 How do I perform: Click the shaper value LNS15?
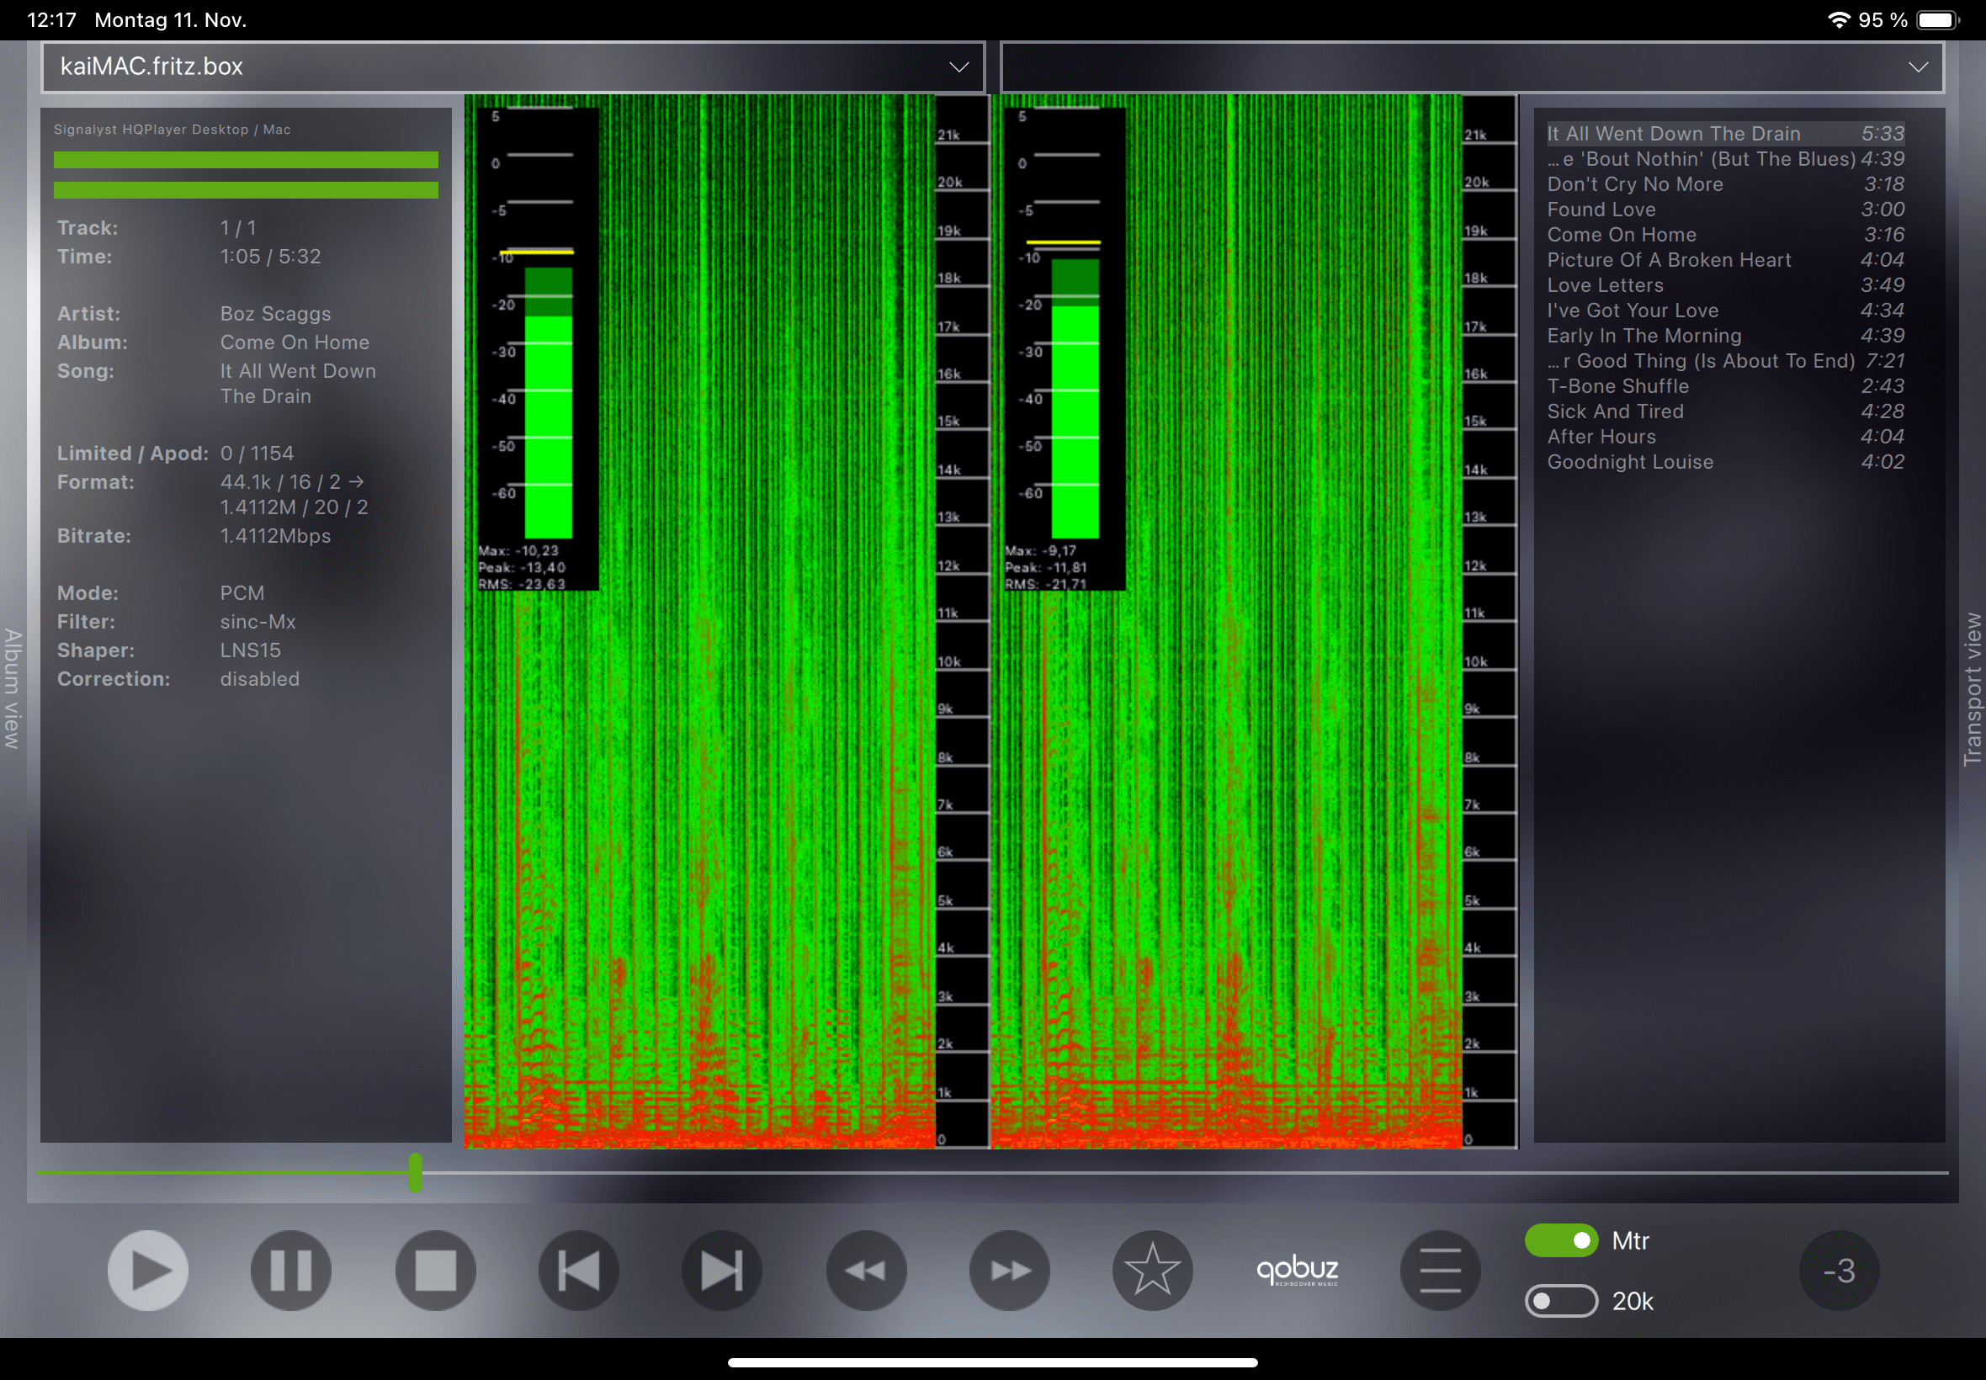(x=251, y=650)
